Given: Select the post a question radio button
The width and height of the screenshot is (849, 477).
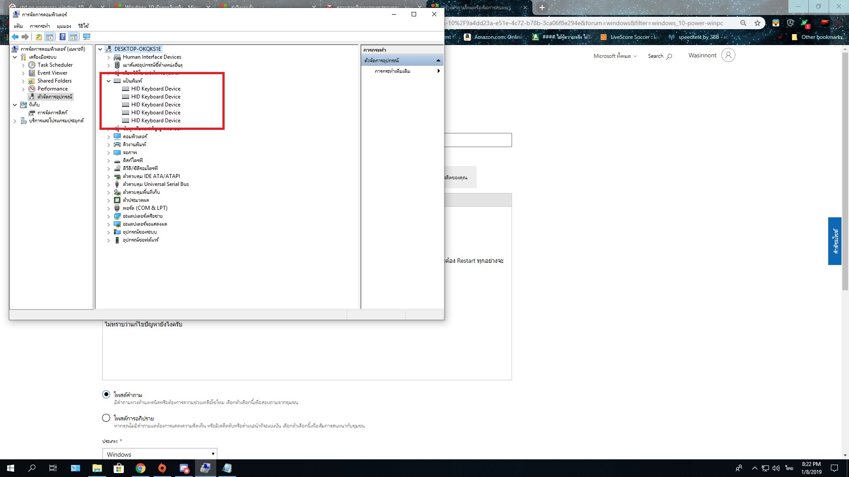Looking at the screenshot, I should point(106,394).
